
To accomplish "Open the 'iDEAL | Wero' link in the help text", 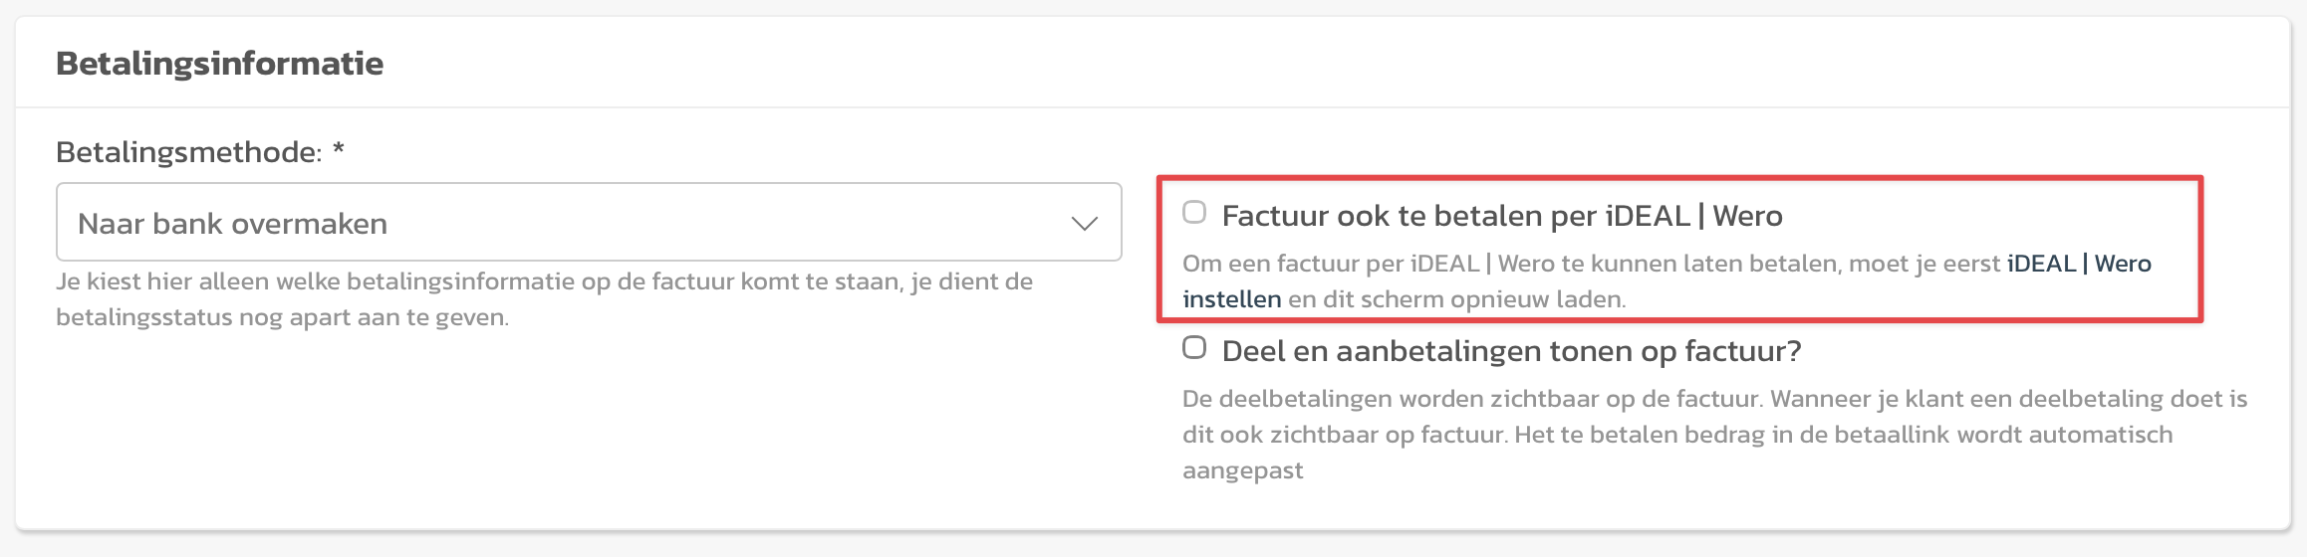I will 2078,264.
